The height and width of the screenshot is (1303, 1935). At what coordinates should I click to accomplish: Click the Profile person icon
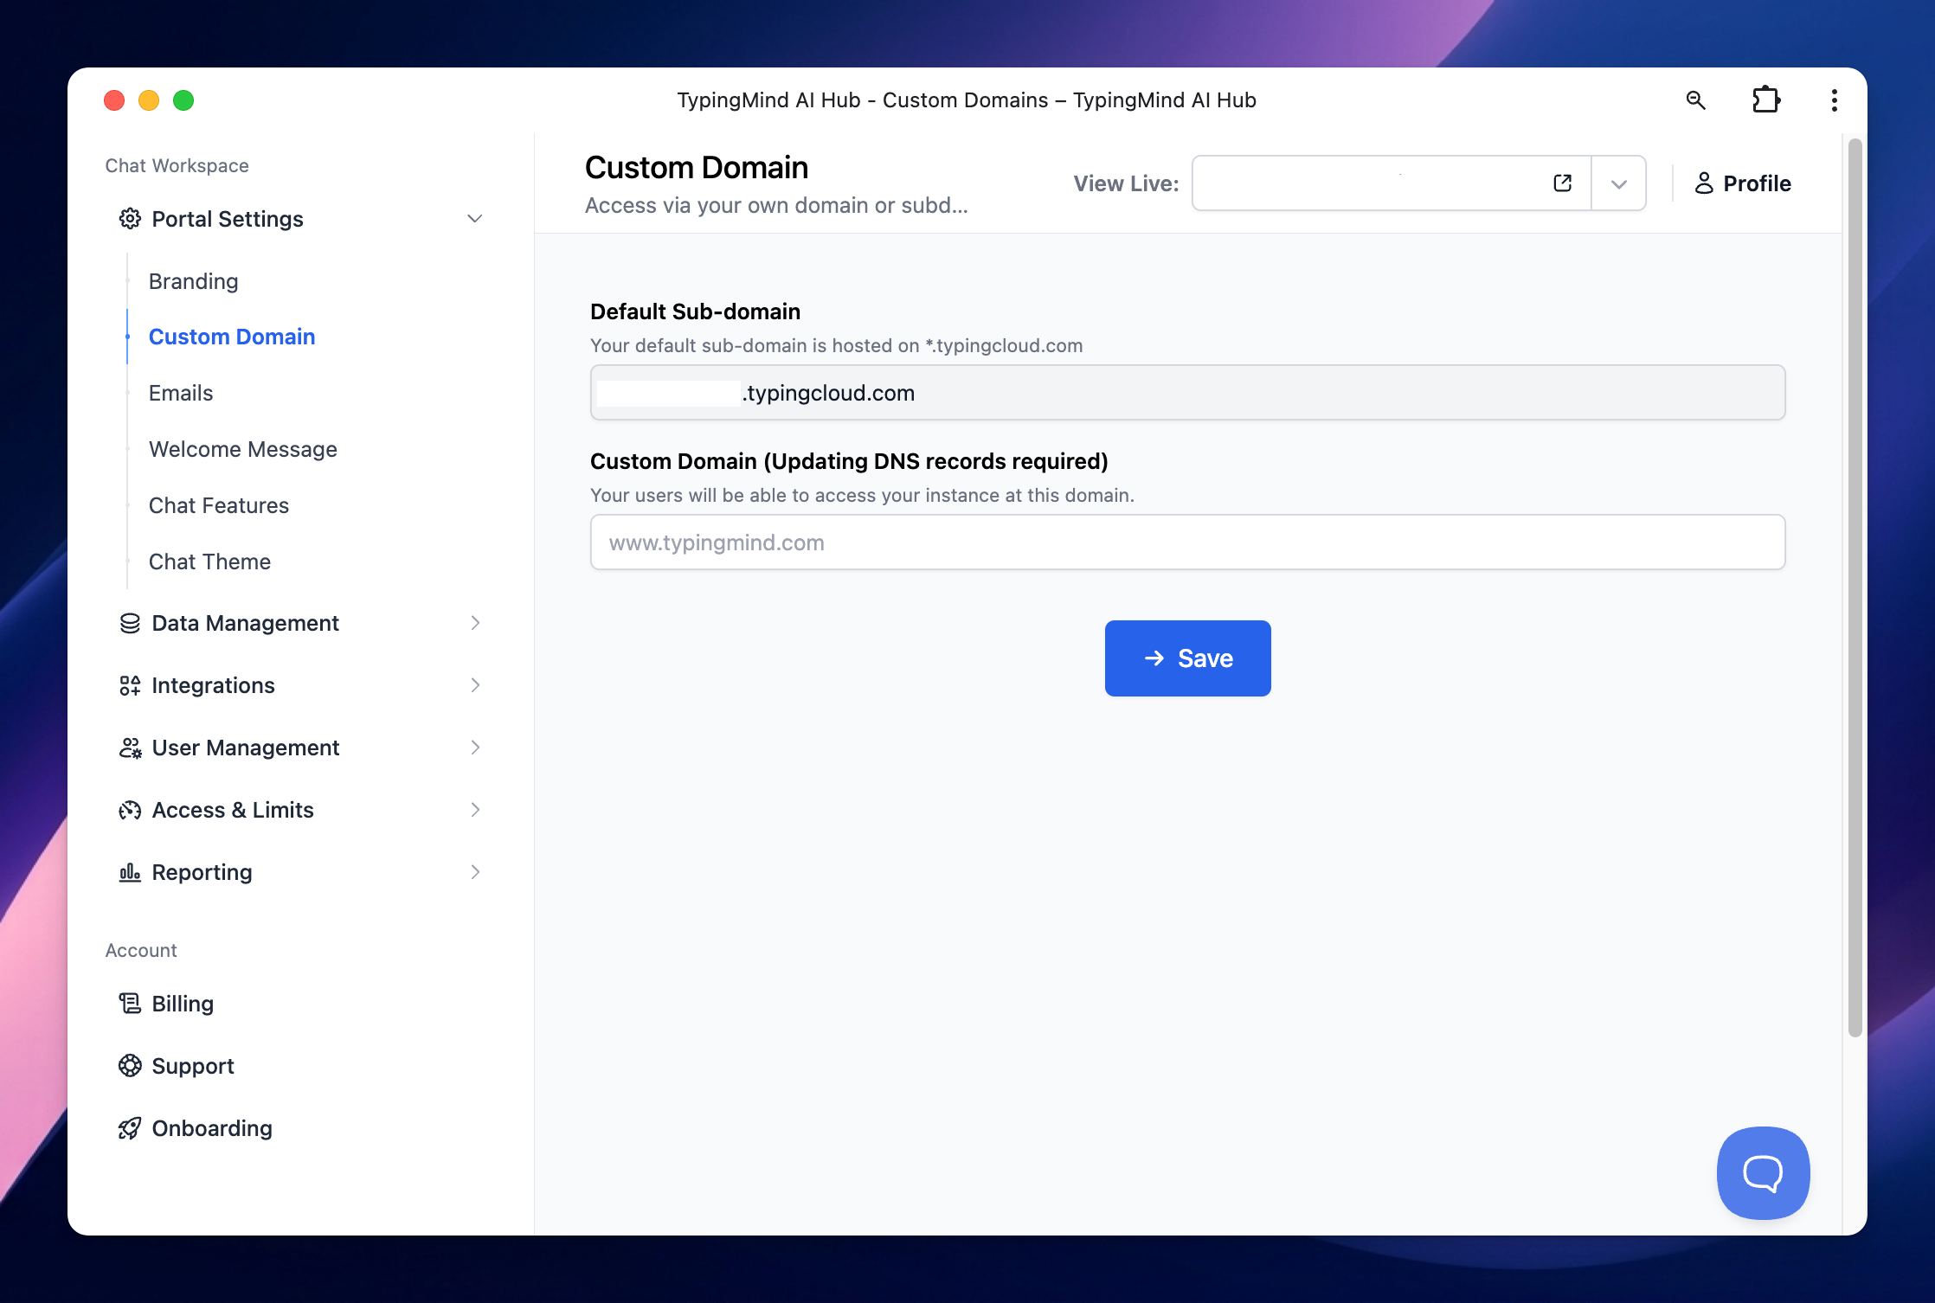pyautogui.click(x=1703, y=183)
